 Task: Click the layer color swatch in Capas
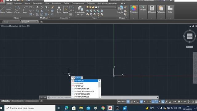(x=96, y=7)
